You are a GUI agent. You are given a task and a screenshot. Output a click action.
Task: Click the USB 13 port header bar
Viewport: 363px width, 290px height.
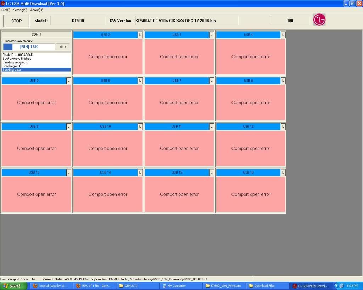tap(34, 172)
